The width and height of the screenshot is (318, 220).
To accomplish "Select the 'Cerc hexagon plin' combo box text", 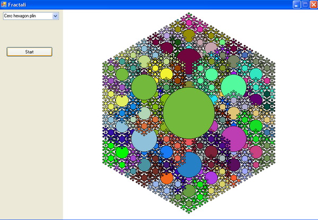I will point(20,16).
